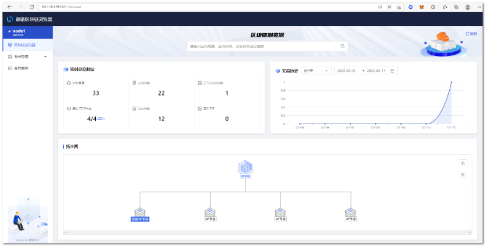Reload the page with the browser refresh icon
486x246 pixels.
click(x=32, y=7)
